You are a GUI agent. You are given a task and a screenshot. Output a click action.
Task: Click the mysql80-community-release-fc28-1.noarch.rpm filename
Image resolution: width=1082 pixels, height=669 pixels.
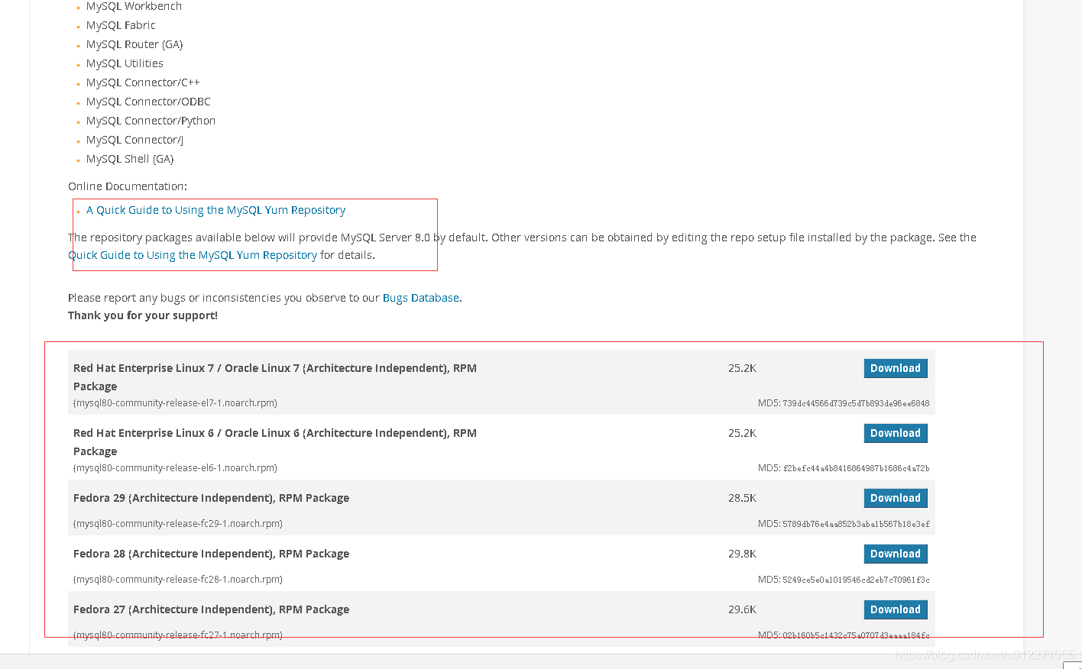178,579
